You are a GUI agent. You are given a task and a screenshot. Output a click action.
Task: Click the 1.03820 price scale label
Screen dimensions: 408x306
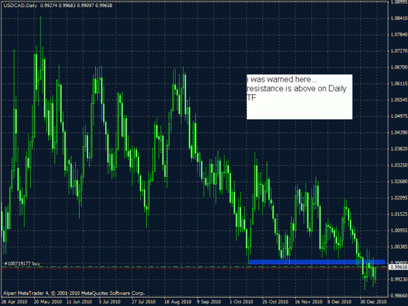pyautogui.click(x=399, y=149)
